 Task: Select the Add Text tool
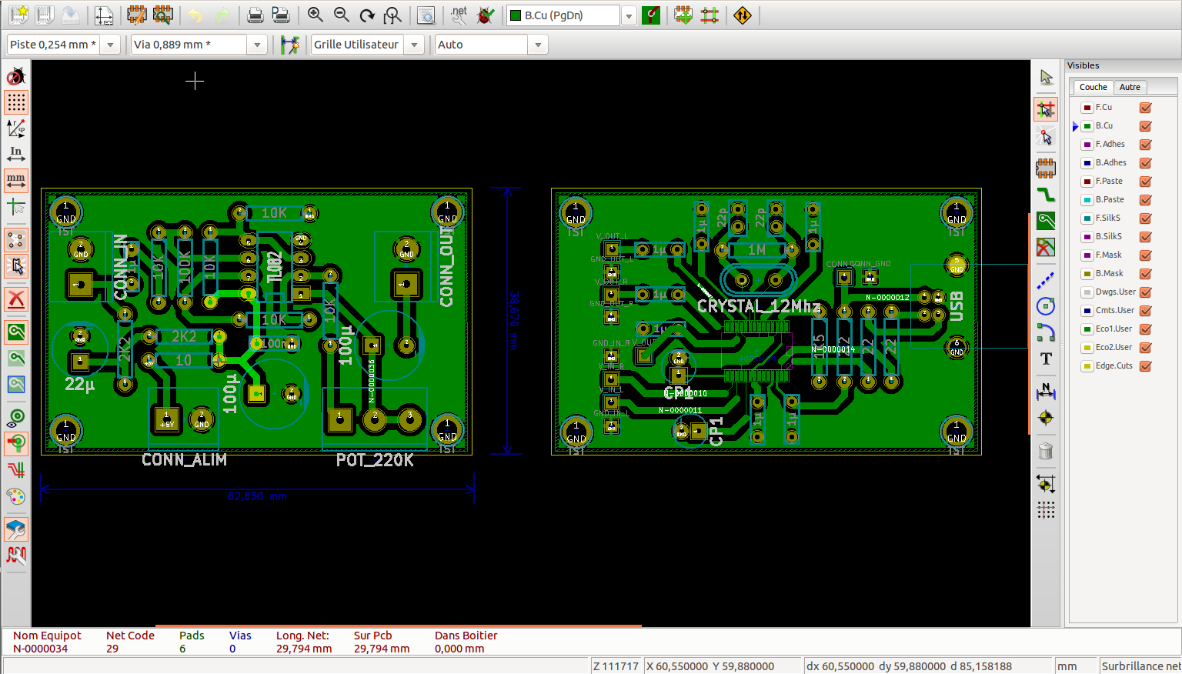tap(1046, 359)
